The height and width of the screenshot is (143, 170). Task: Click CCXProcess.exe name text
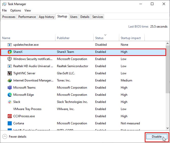[24, 116]
